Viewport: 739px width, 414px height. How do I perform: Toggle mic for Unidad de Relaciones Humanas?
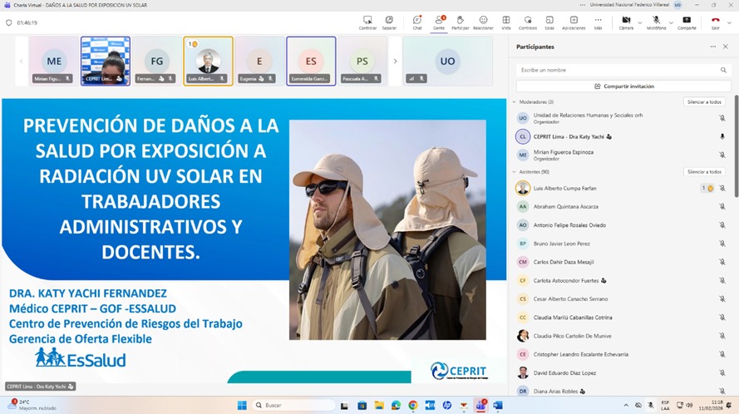pos(722,118)
